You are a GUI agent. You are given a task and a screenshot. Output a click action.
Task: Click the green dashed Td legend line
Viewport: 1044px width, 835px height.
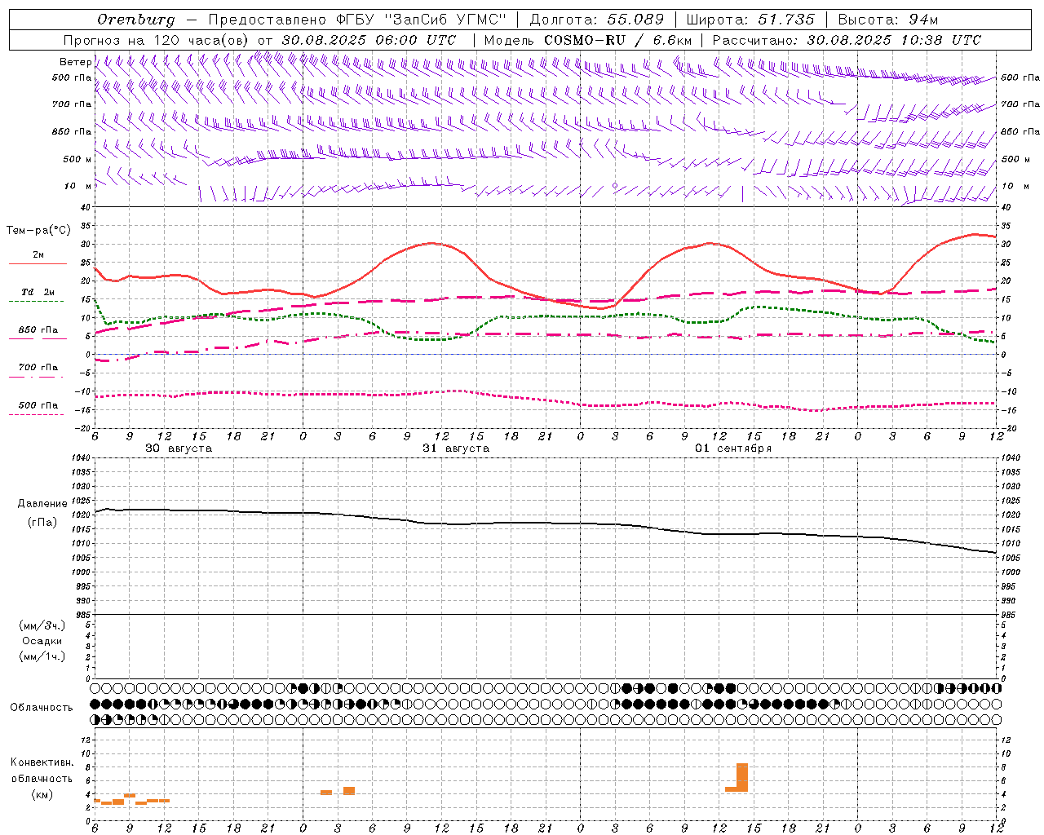[x=36, y=301]
